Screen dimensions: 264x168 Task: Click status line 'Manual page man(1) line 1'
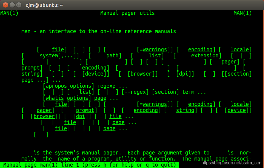pyautogui.click(x=42, y=165)
